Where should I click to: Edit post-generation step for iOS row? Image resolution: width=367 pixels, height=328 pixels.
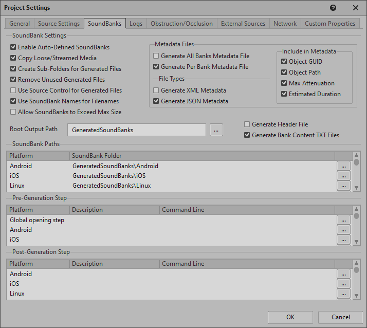343,284
